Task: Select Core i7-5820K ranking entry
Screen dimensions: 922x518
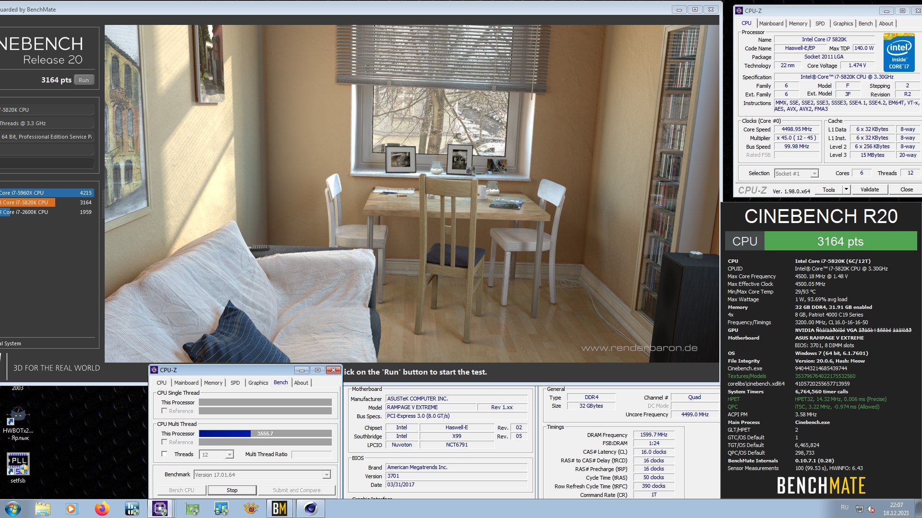Action: click(x=47, y=202)
